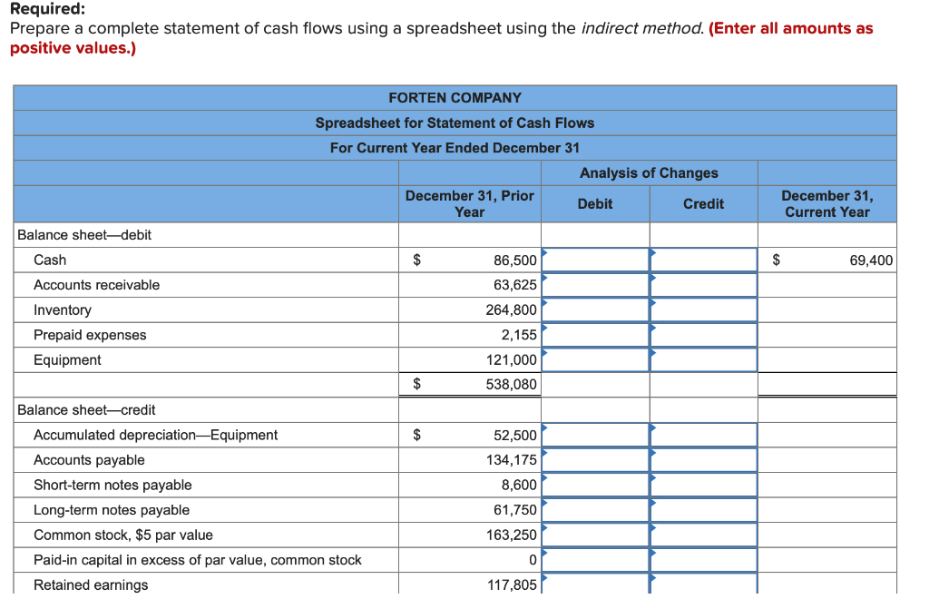Click the Credit cell for Equipment
This screenshot has height=599, width=929.
[704, 359]
